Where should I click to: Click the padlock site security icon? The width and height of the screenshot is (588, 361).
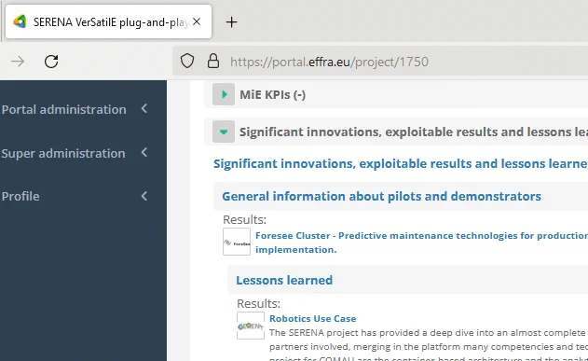click(213, 61)
